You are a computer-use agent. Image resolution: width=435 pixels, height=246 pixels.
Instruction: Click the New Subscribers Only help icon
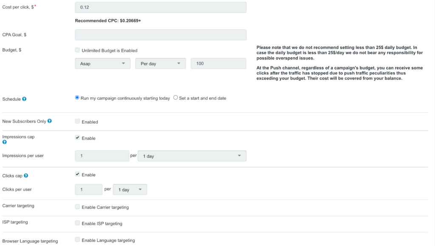50,121
